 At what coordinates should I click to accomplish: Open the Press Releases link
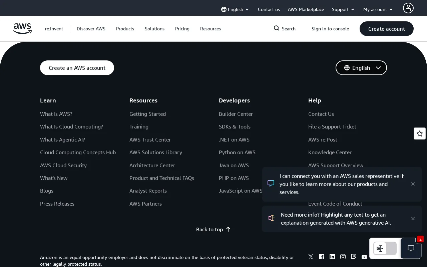point(57,204)
